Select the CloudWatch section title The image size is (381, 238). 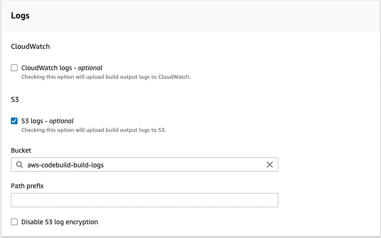pos(30,46)
